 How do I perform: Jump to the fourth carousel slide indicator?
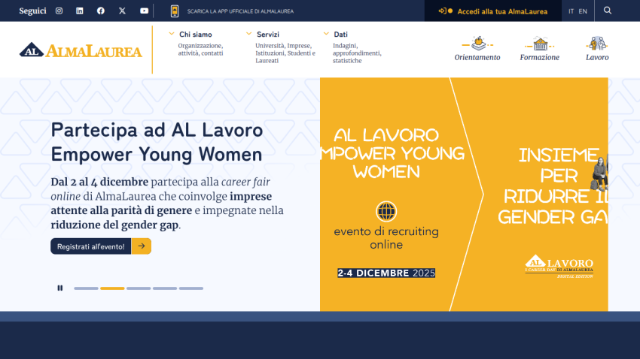pos(165,288)
